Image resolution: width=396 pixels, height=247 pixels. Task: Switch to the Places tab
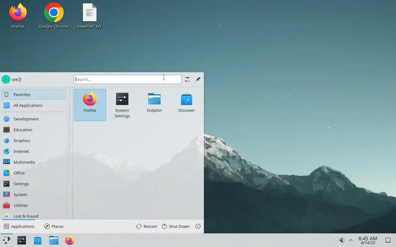(54, 226)
